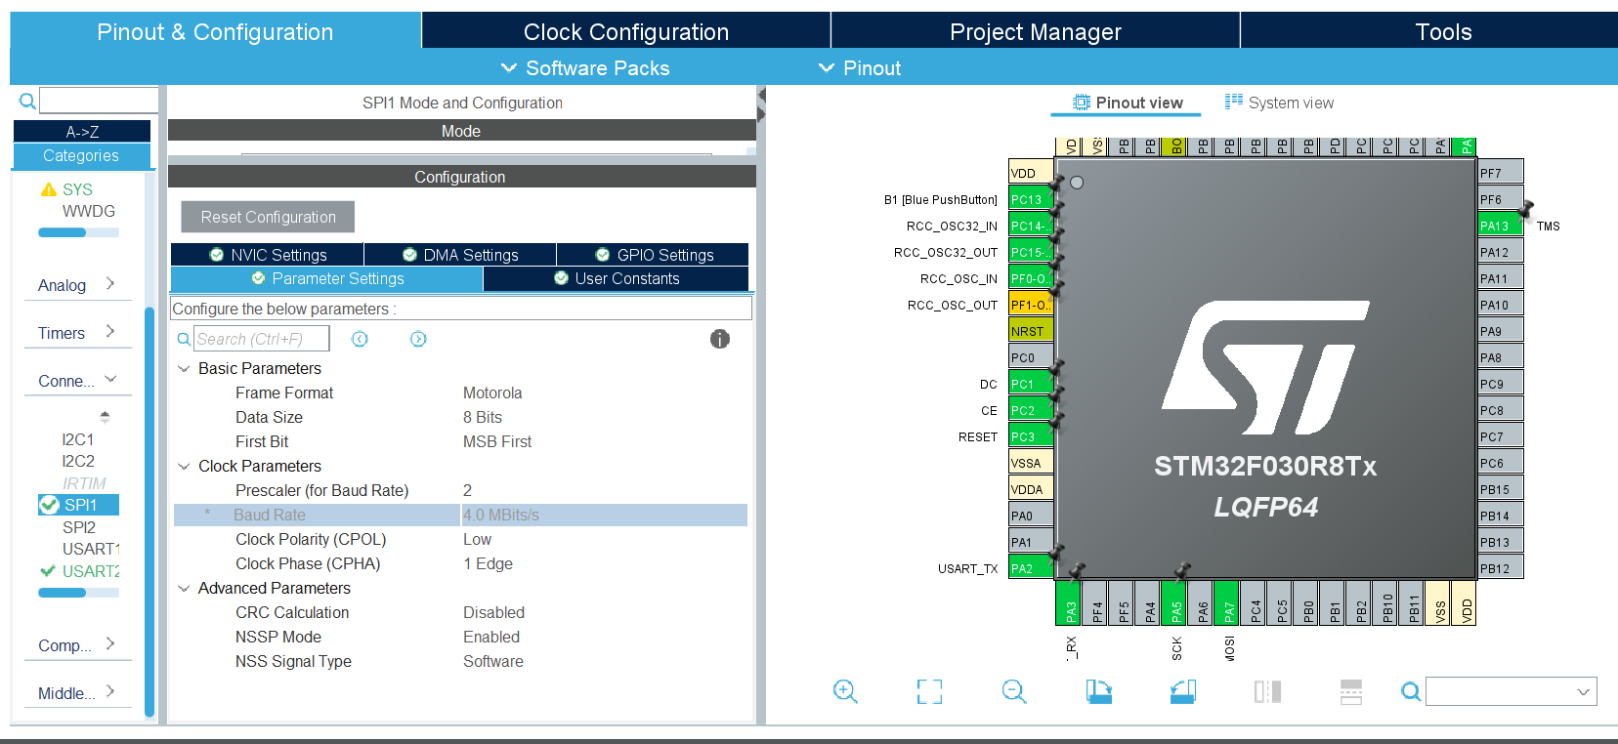Select SPI2 in peripheral list

pyautogui.click(x=79, y=527)
